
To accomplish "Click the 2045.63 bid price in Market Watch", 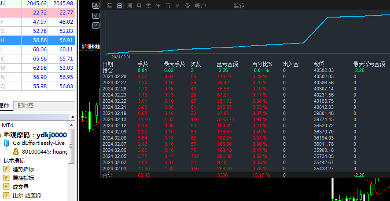I will coord(37,4).
